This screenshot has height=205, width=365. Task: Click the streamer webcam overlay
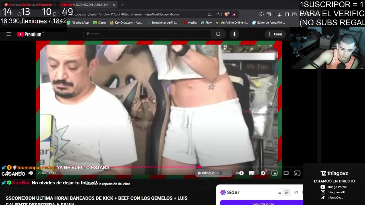[327, 48]
